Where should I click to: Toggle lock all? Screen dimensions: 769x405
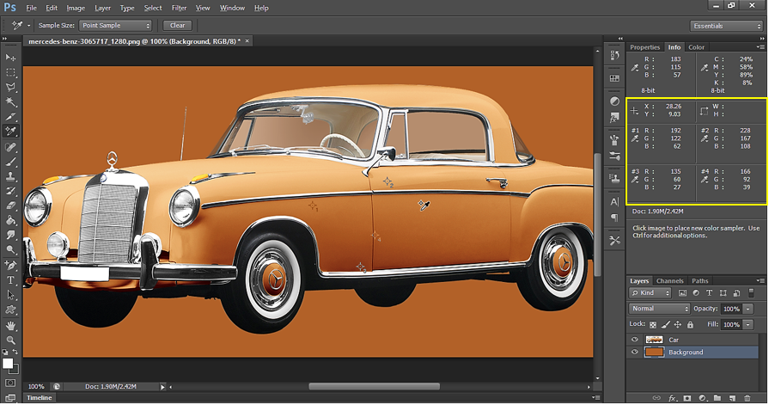691,324
